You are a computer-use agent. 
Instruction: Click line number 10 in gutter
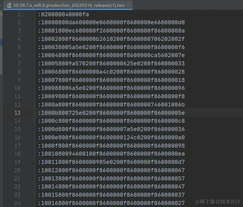point(17,88)
